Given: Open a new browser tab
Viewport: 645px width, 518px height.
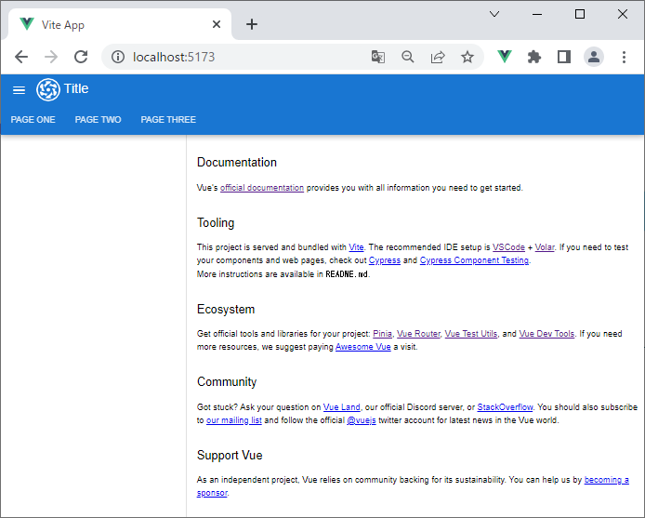Looking at the screenshot, I should (252, 24).
